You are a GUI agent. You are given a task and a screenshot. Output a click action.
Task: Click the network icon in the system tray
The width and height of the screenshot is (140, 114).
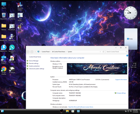coord(128,111)
